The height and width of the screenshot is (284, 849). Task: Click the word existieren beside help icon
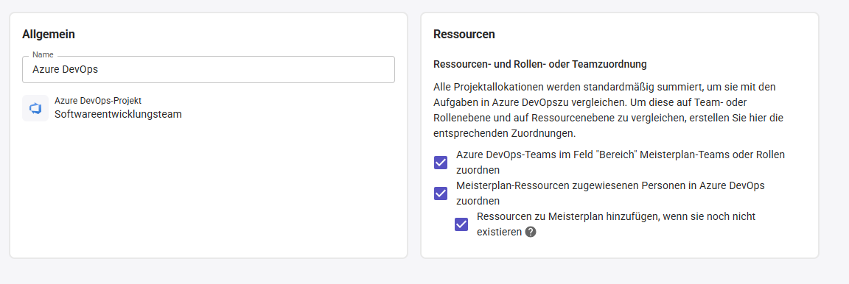point(500,232)
